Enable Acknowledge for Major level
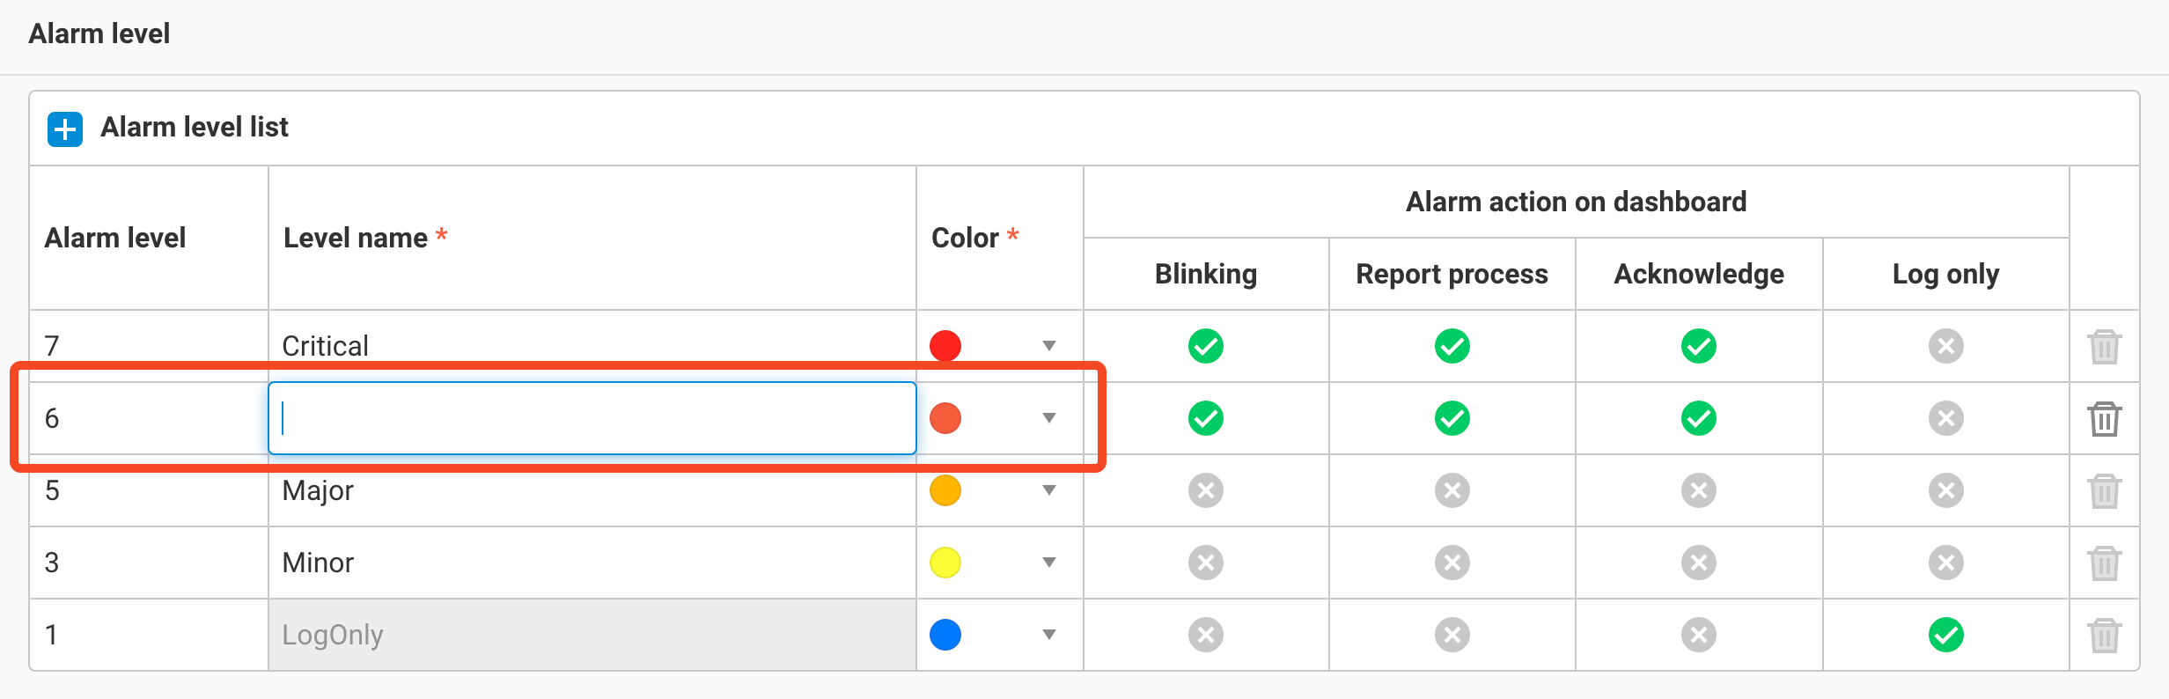 tap(1698, 490)
